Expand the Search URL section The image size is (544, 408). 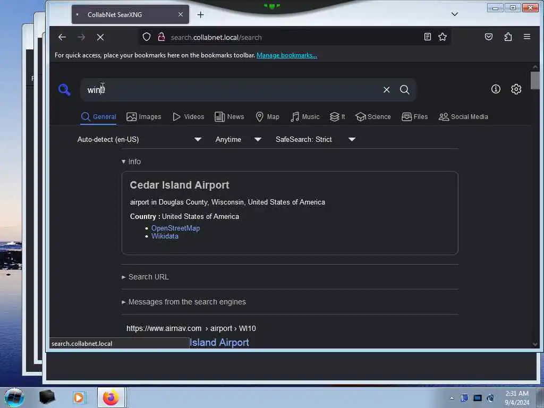[145, 277]
